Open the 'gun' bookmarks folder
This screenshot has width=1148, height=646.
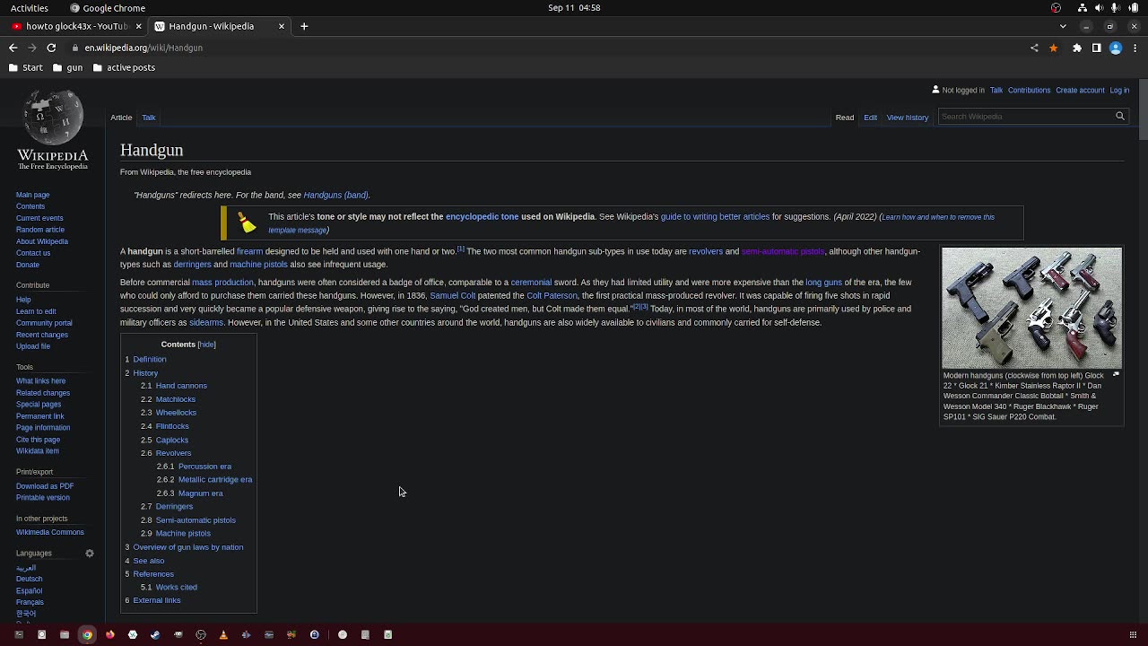point(67,67)
